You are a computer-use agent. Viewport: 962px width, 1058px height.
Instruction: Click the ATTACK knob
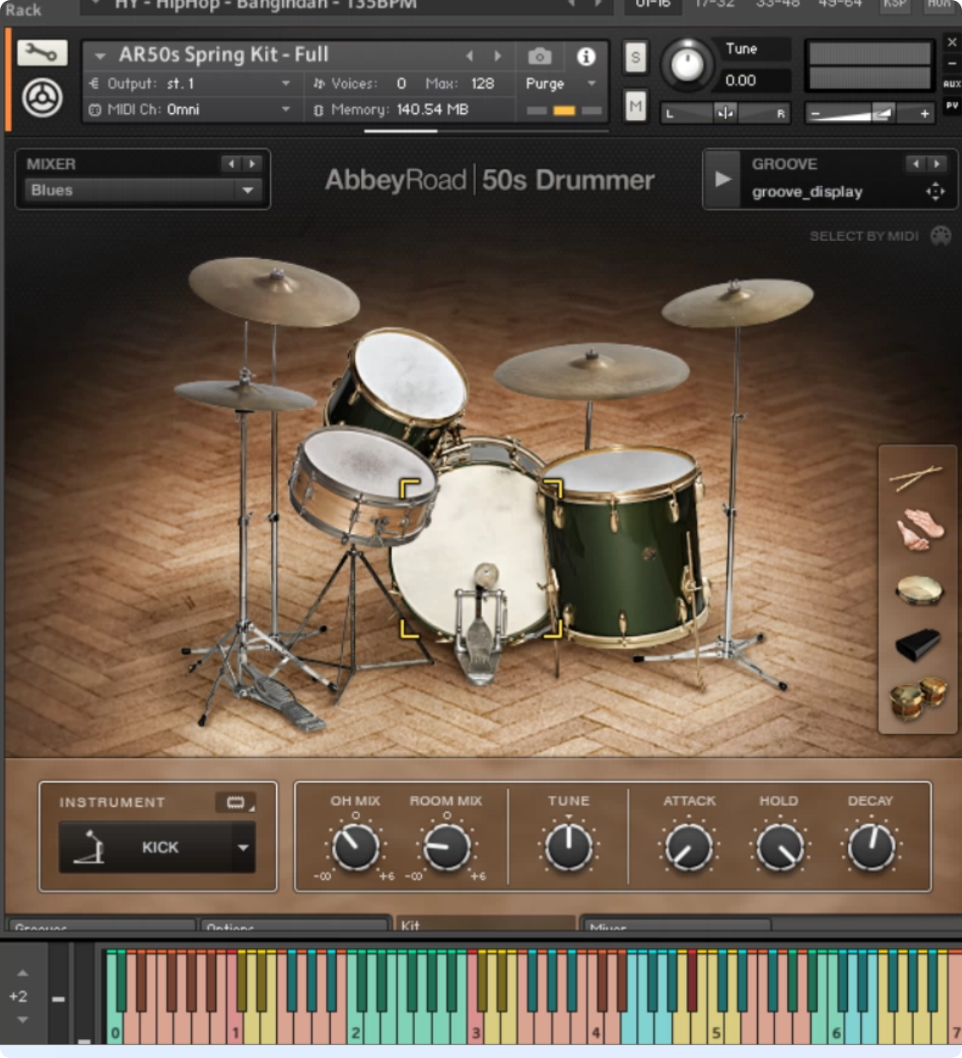coord(688,848)
